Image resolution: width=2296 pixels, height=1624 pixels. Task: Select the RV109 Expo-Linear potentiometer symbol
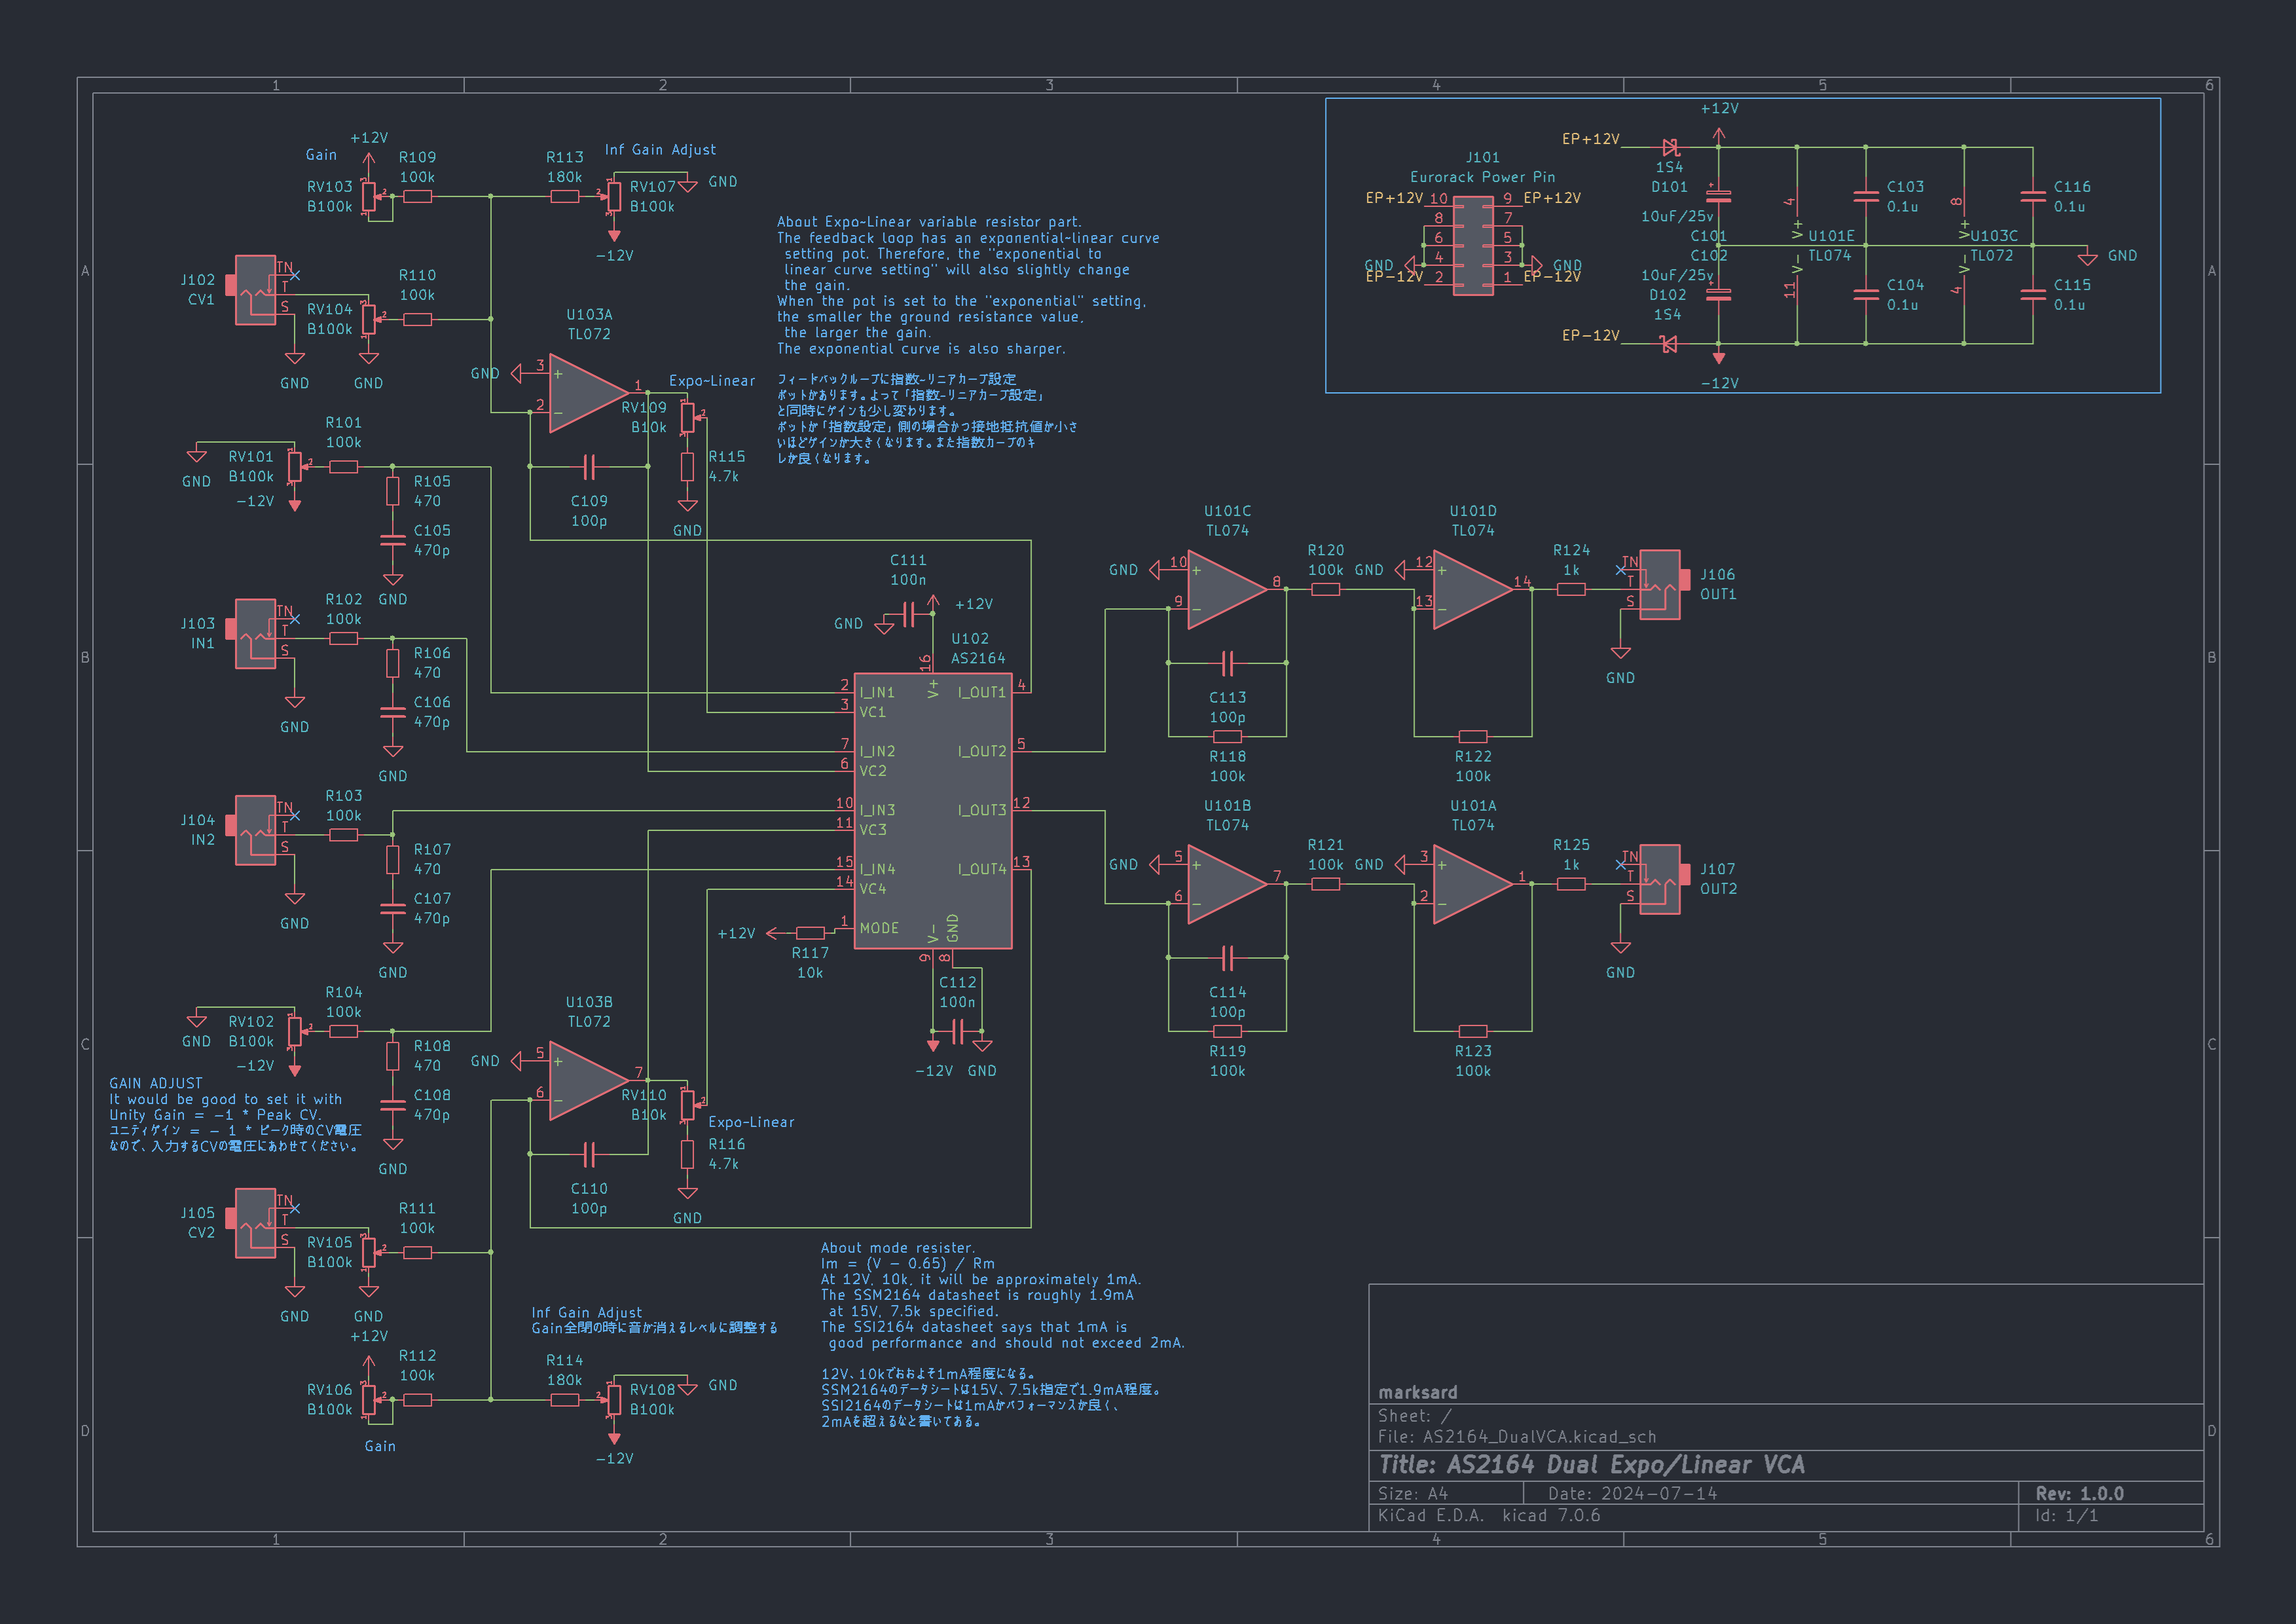click(689, 417)
